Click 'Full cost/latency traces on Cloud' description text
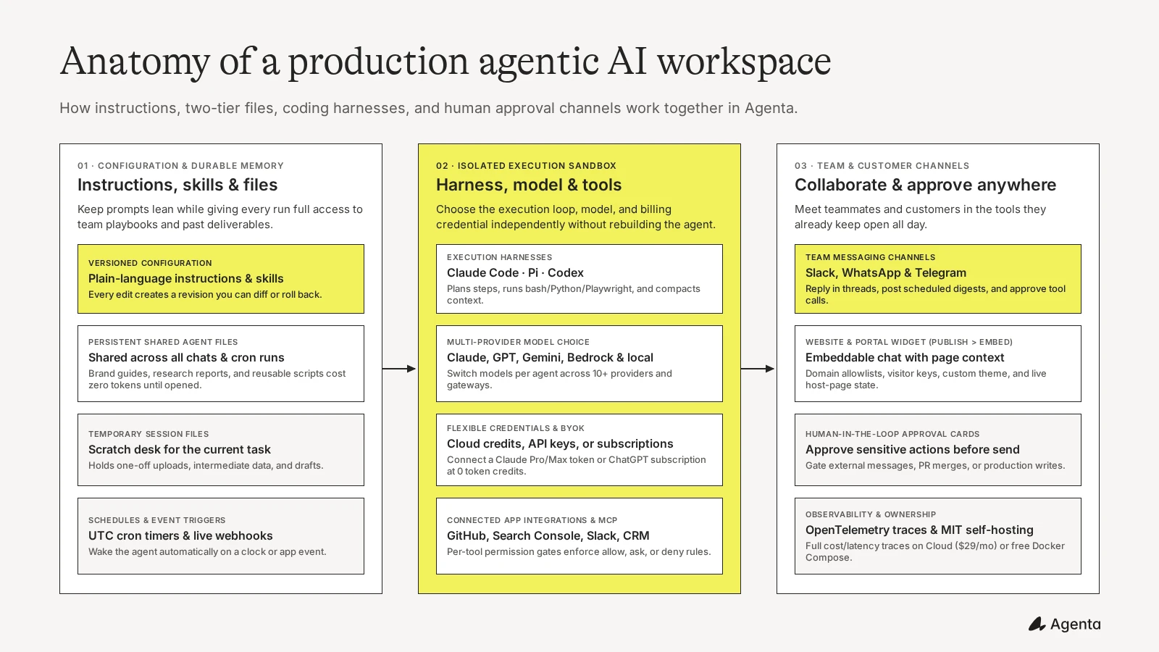 935,552
